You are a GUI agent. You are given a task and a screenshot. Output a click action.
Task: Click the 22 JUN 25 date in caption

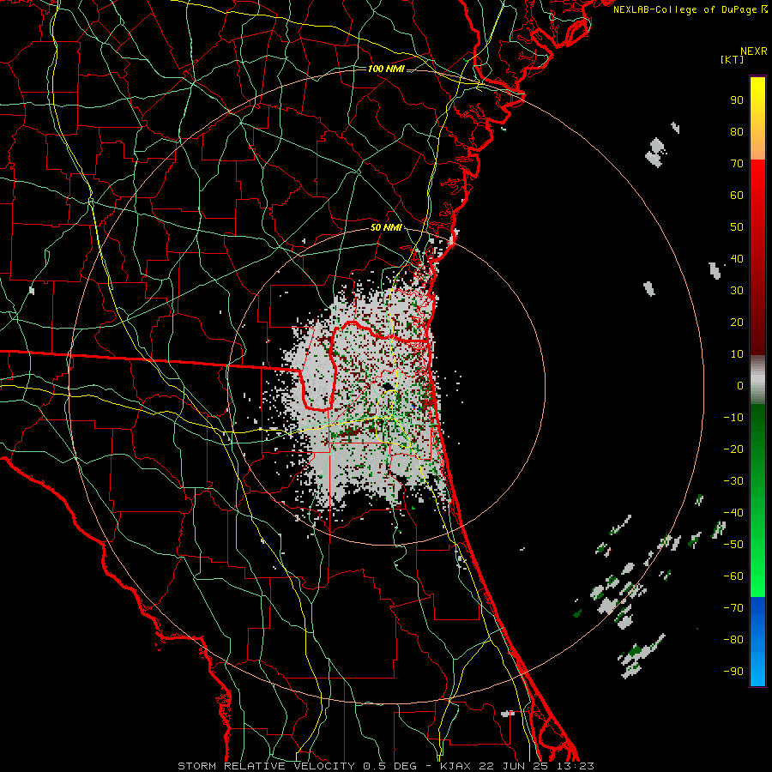(515, 766)
